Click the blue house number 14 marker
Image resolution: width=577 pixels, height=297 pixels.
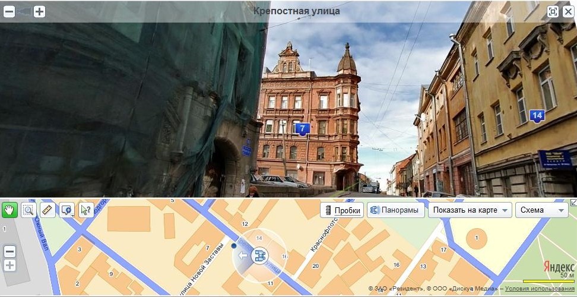tap(537, 115)
